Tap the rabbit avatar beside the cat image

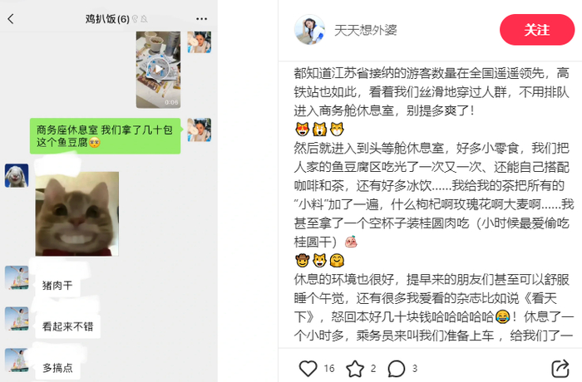click(17, 175)
